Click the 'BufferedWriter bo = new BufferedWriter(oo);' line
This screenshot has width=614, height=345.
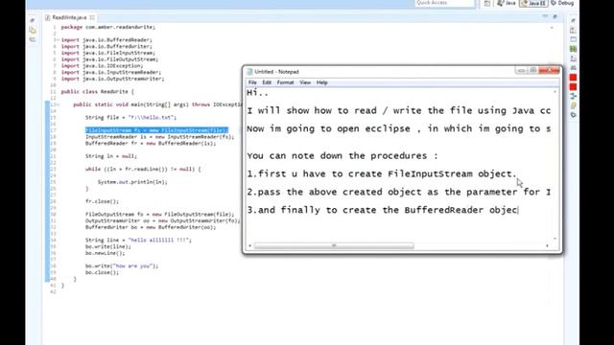click(x=151, y=227)
